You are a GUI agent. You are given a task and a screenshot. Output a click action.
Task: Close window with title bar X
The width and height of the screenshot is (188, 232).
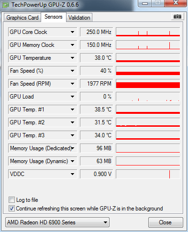pyautogui.click(x=176, y=3)
